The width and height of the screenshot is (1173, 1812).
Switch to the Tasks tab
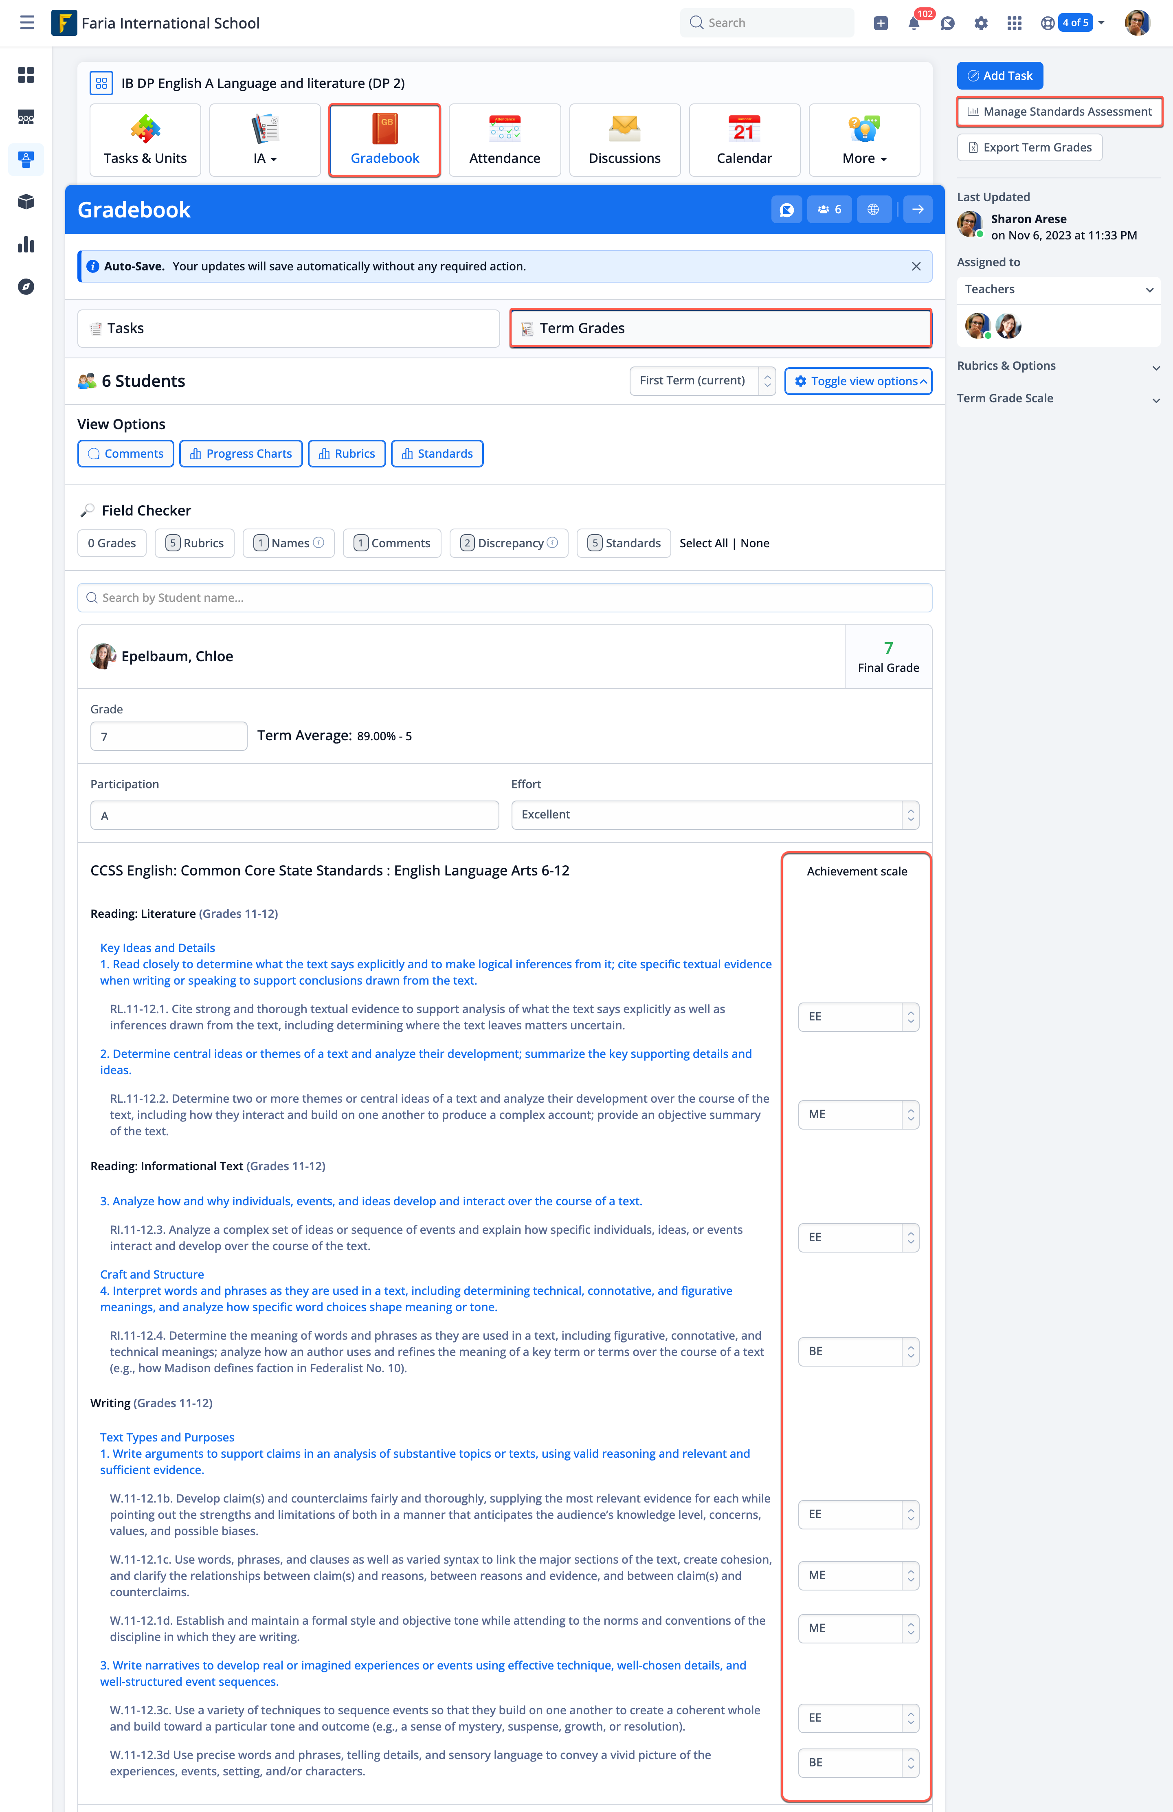pos(288,328)
